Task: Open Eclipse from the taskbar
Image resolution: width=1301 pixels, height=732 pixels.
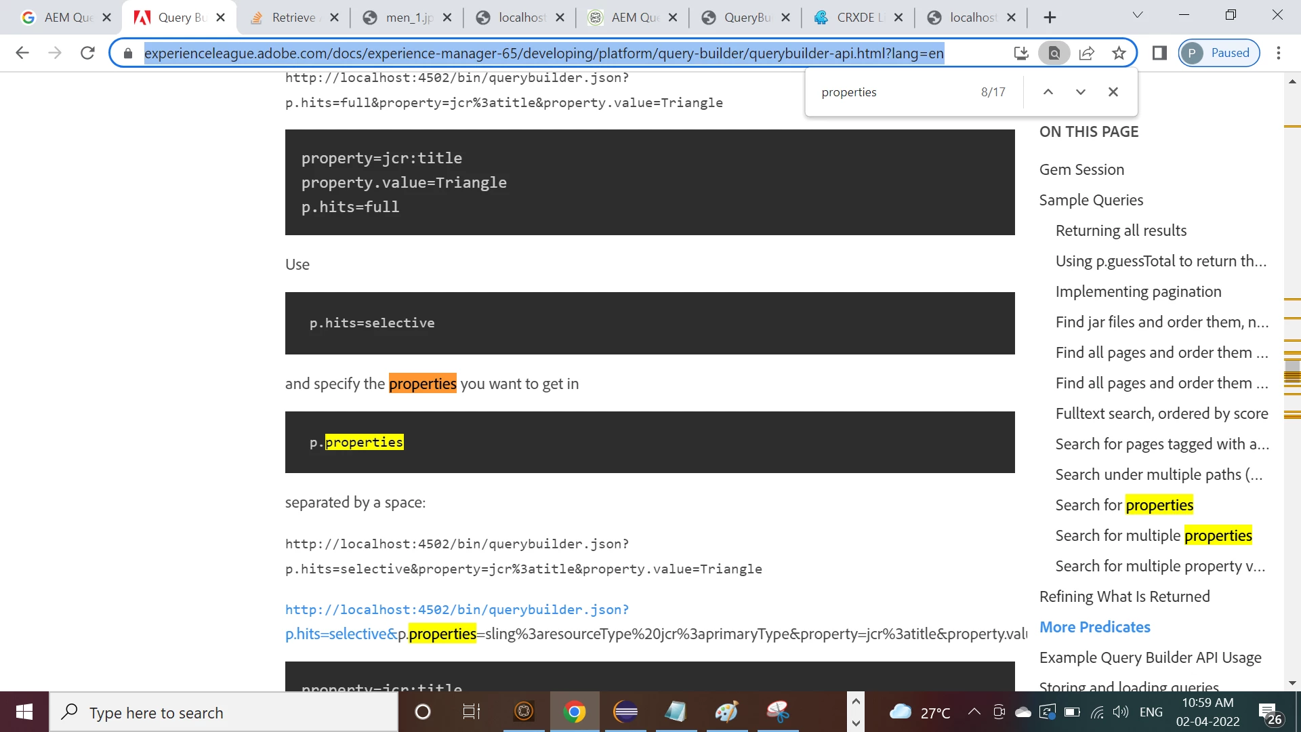Action: (625, 712)
